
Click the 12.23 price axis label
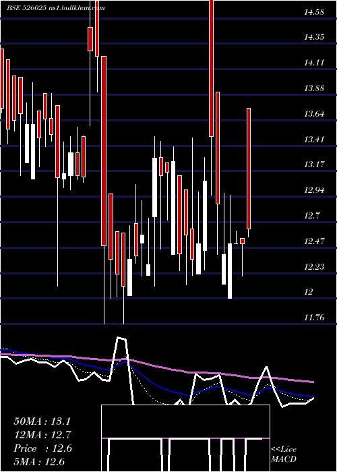click(314, 267)
